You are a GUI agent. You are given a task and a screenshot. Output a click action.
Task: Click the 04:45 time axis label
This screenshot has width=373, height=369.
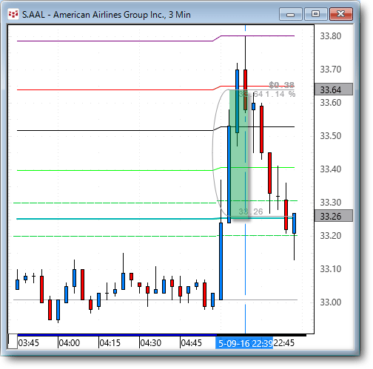pos(192,343)
